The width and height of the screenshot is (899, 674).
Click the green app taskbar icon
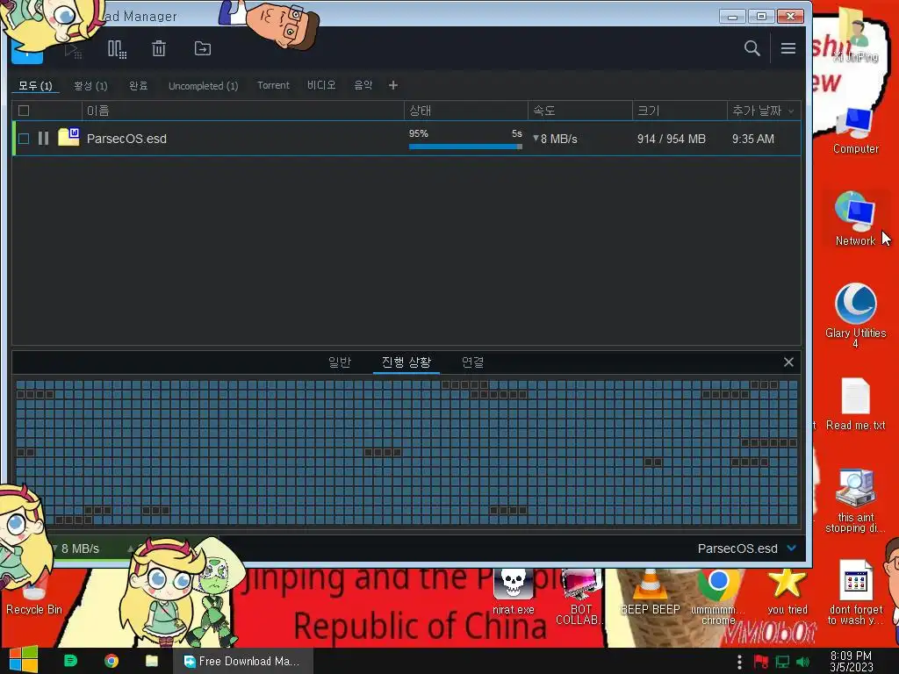pos(70,661)
